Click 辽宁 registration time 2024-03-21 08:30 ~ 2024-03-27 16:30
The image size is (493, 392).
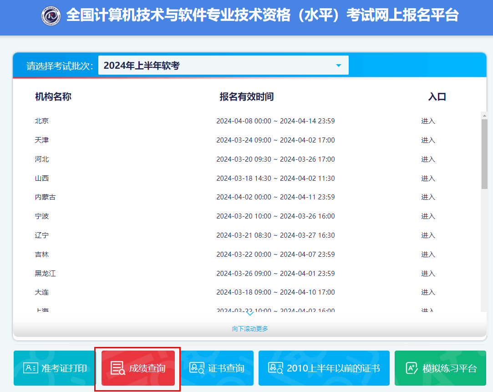[275, 235]
